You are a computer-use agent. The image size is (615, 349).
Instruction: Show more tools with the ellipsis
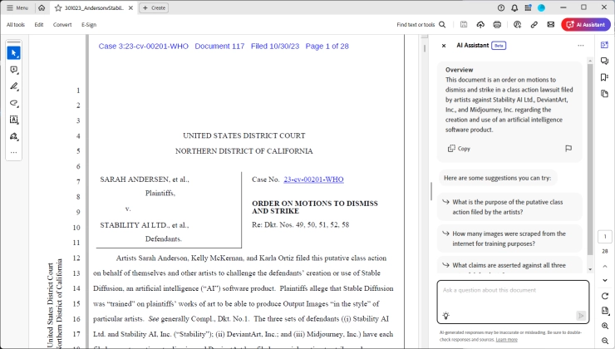[x=14, y=152]
